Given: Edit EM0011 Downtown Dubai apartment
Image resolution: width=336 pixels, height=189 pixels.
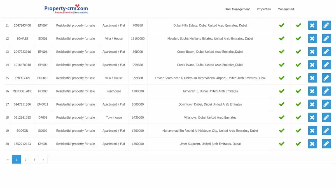Looking at the screenshot, I should click(326, 104).
